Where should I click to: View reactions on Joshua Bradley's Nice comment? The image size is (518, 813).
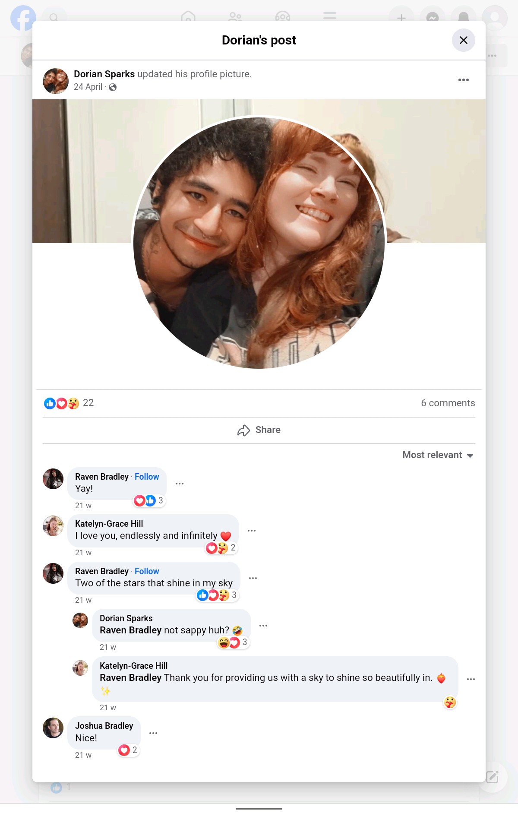coord(128,750)
